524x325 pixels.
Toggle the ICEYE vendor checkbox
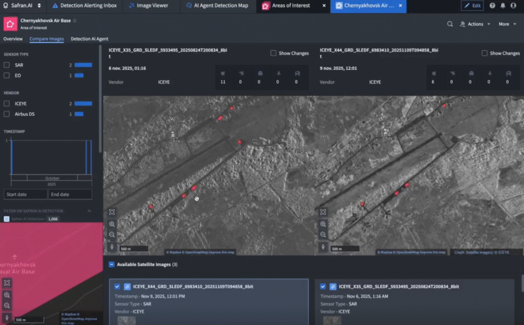click(x=7, y=104)
